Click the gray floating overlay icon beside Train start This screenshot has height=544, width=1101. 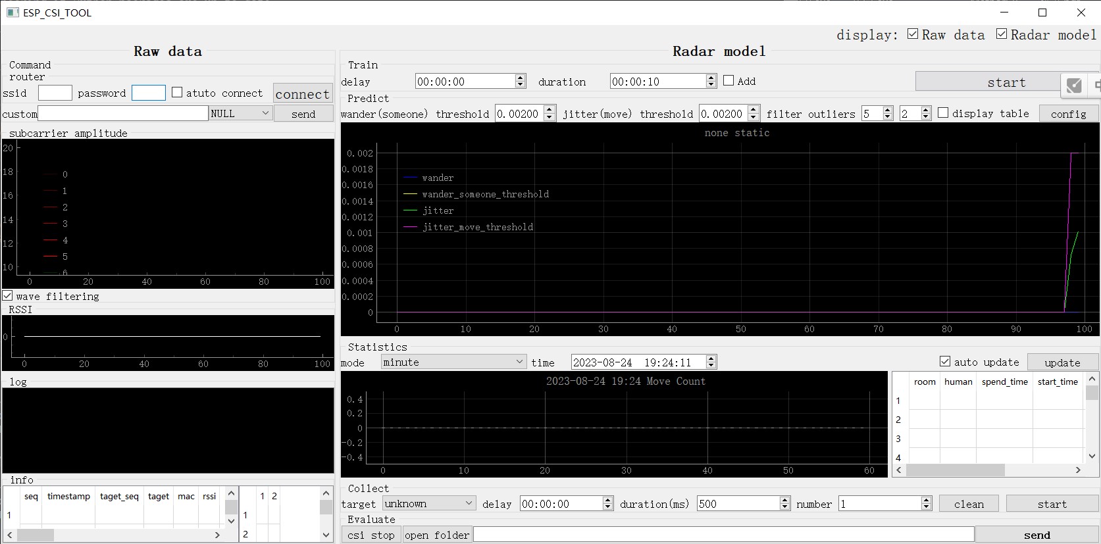pos(1074,85)
